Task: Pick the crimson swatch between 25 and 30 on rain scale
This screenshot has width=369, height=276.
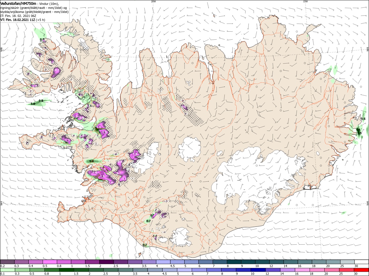Action: pos(347,270)
